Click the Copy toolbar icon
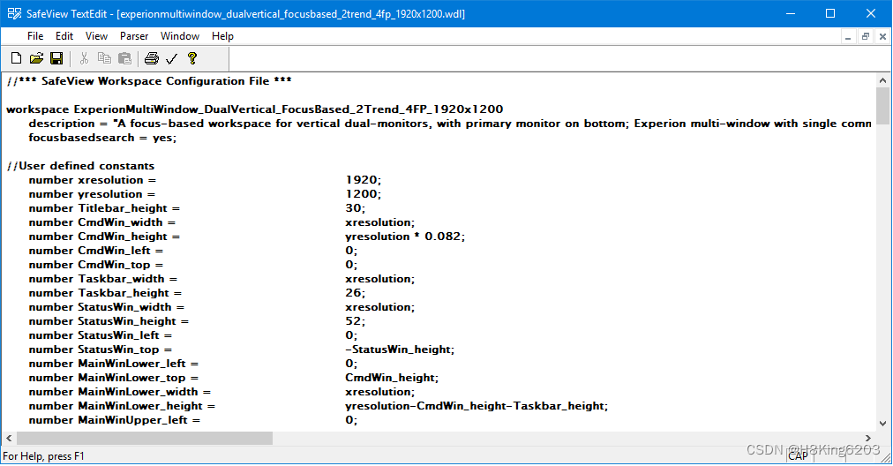 104,58
